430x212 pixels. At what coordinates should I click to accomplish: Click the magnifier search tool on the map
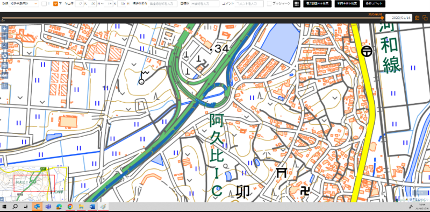[5, 46]
